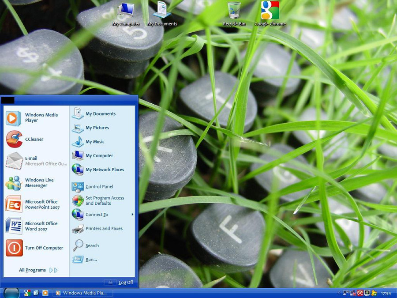Open Windows Media Player from Start menu
Screen dimensions: 397x298
pyautogui.click(x=36, y=118)
